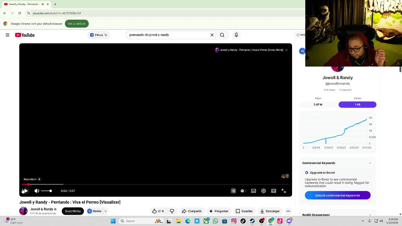This screenshot has height=226, width=402.
Task: Ask about the video with Preguntar
Action: tap(219, 211)
